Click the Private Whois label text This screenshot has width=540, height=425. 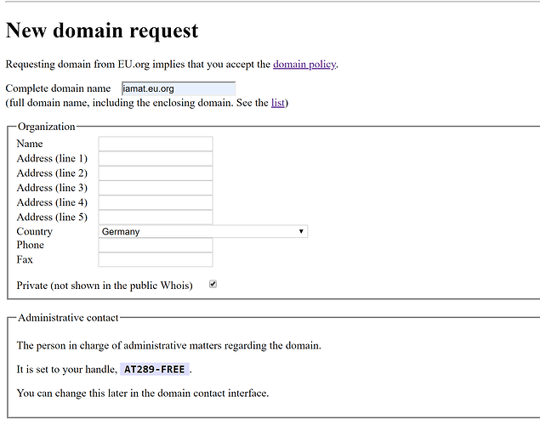pos(105,286)
